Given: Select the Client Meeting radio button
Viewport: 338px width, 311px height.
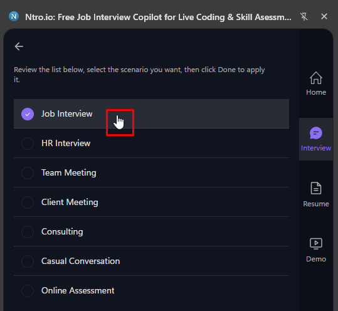Looking at the screenshot, I should coord(28,203).
